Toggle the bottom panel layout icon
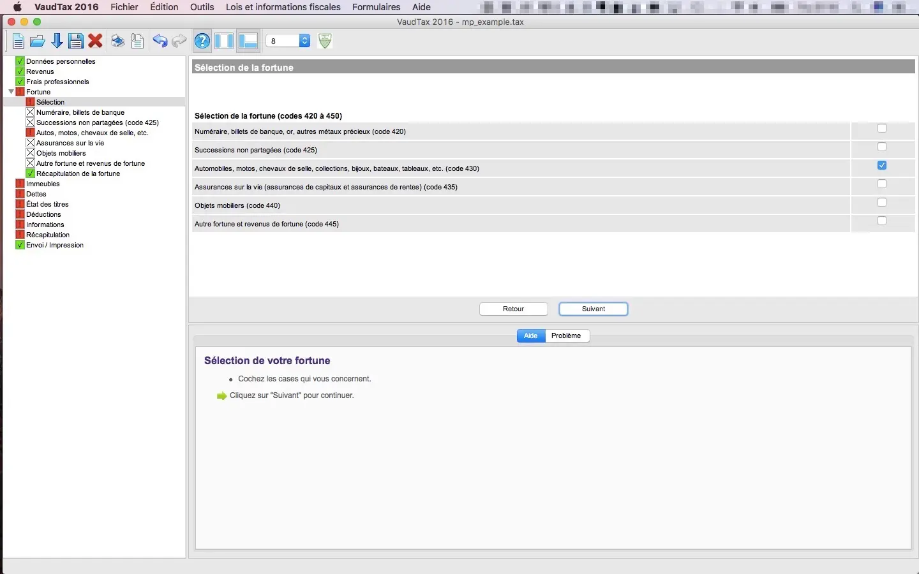 pyautogui.click(x=248, y=41)
